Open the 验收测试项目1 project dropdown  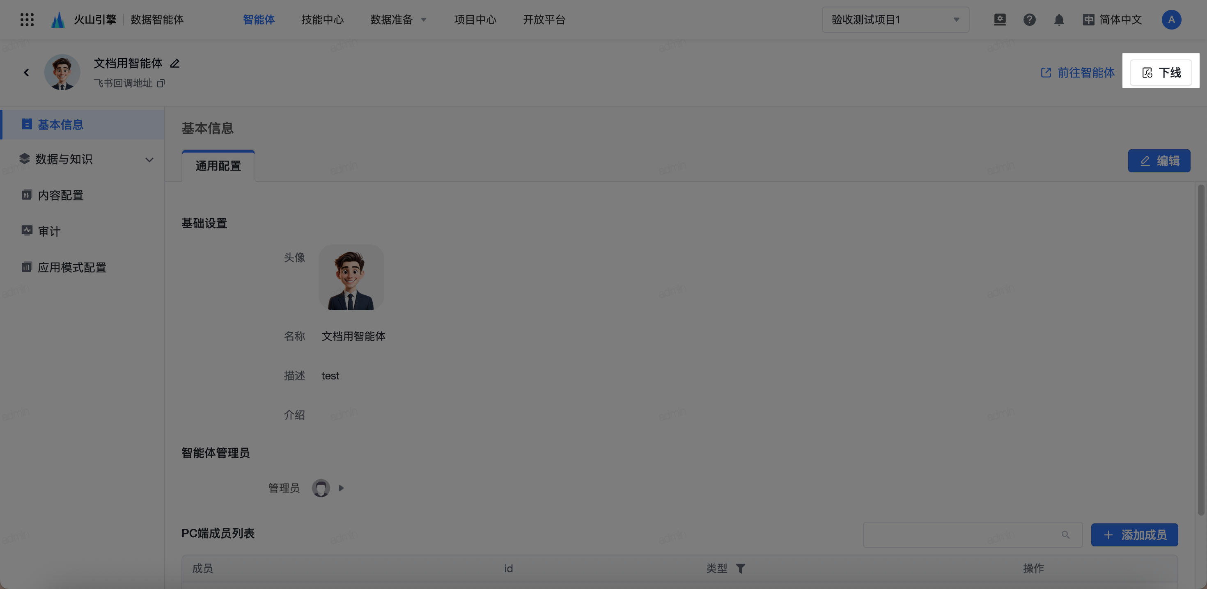895,20
